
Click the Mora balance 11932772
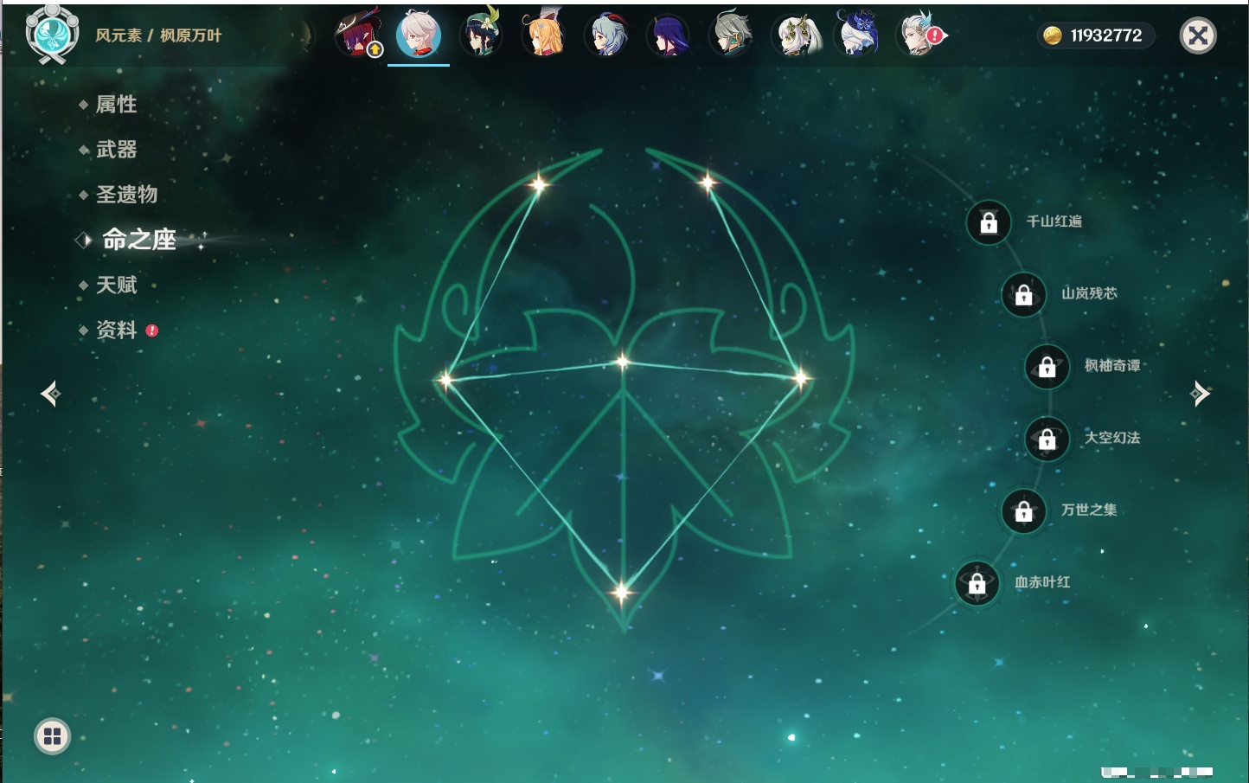[x=1106, y=35]
